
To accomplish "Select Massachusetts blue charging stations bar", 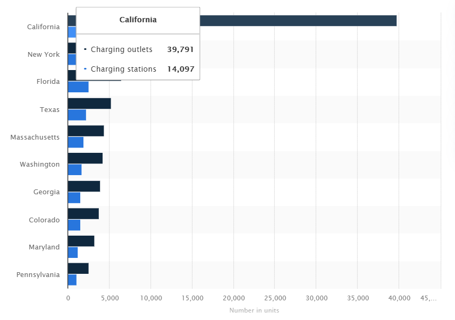I will [75, 142].
